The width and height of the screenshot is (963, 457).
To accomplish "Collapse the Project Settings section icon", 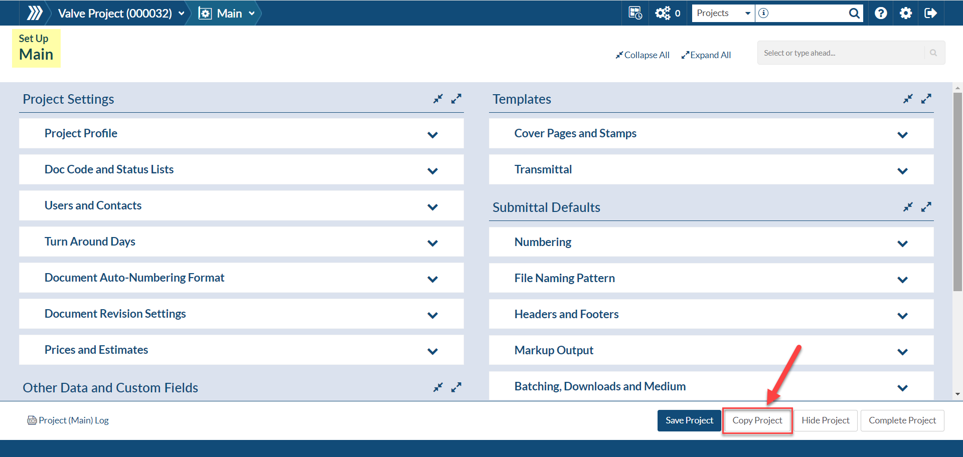I will point(438,99).
